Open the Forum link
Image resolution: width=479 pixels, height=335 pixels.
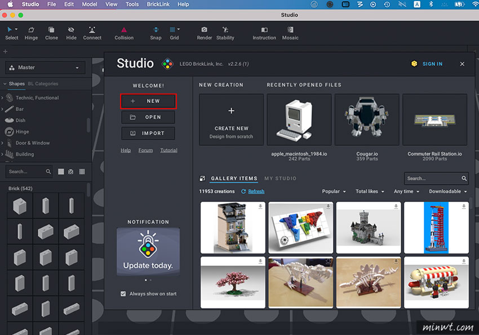tap(145, 150)
